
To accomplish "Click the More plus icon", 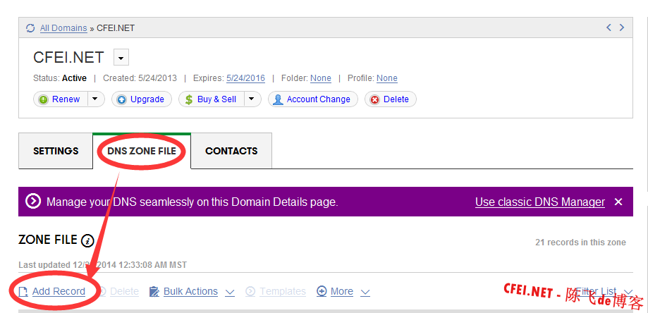I will (322, 291).
